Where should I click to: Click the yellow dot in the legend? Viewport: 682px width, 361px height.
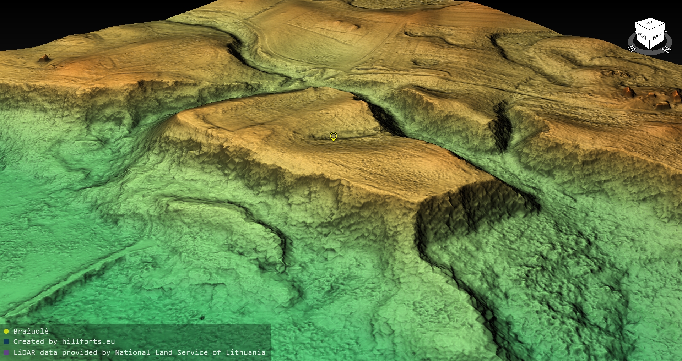6,331
